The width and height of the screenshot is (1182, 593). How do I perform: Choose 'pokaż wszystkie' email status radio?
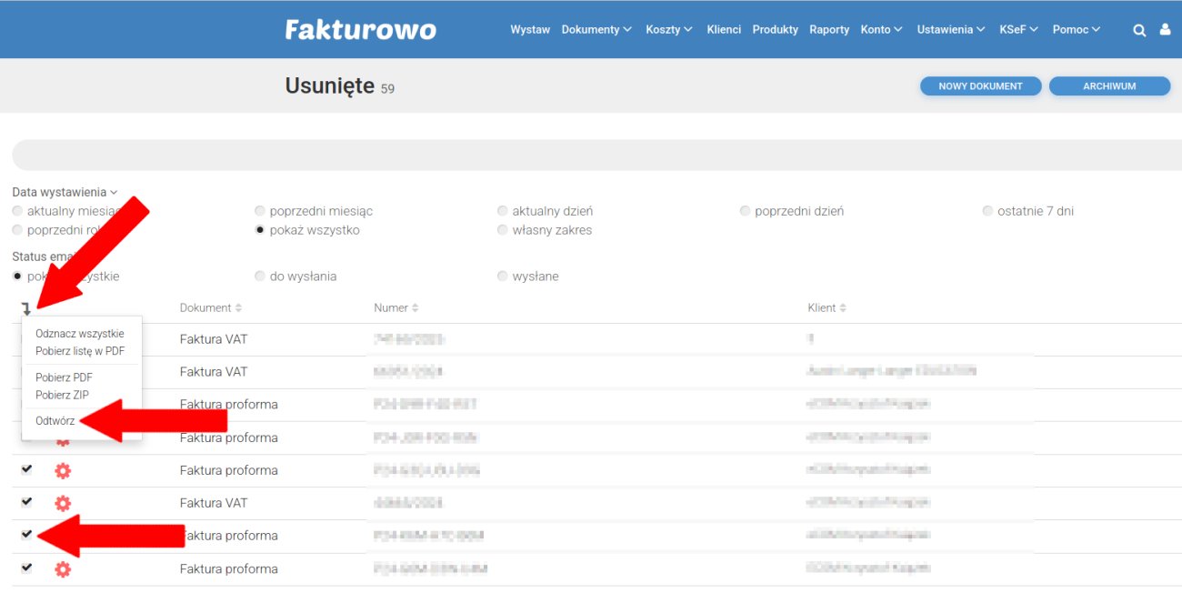pyautogui.click(x=17, y=276)
